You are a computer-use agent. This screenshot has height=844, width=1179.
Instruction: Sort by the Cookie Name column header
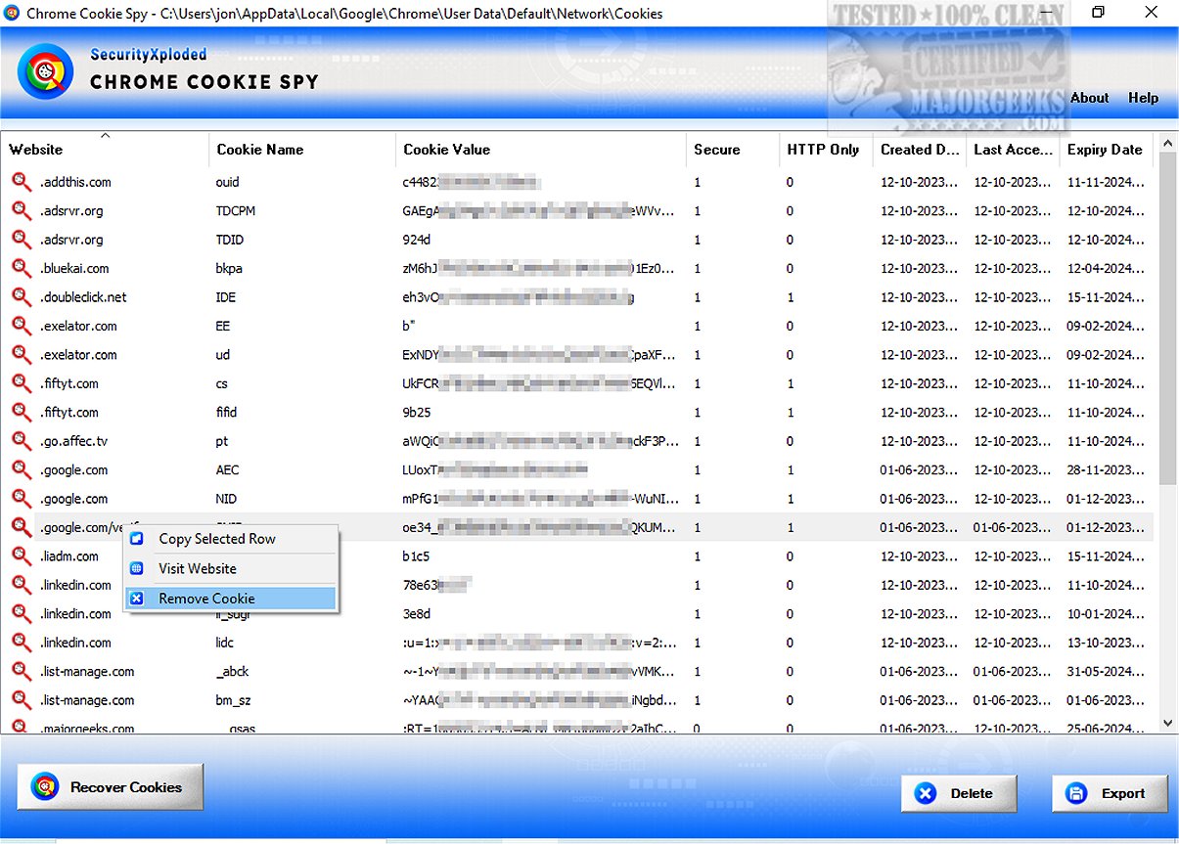click(302, 150)
